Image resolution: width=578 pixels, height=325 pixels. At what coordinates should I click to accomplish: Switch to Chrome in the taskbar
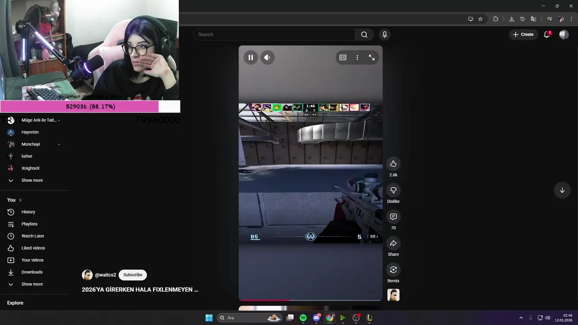tap(330, 318)
